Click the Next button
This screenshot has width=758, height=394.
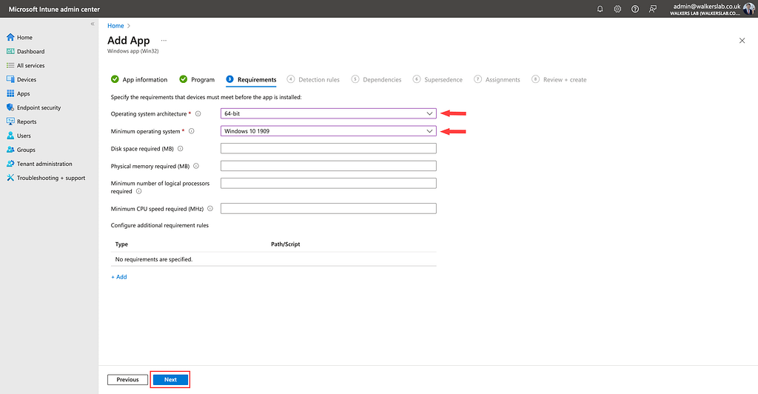click(170, 379)
